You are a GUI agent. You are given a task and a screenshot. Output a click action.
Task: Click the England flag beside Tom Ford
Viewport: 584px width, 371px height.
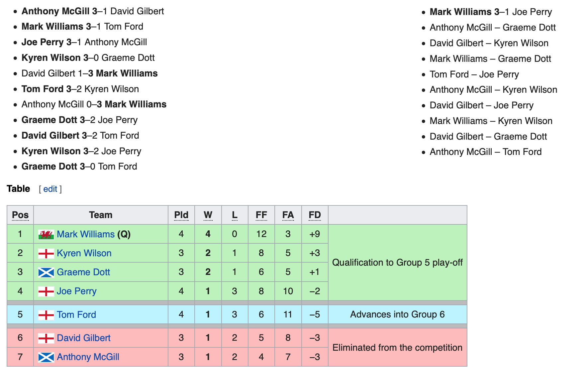click(x=46, y=314)
